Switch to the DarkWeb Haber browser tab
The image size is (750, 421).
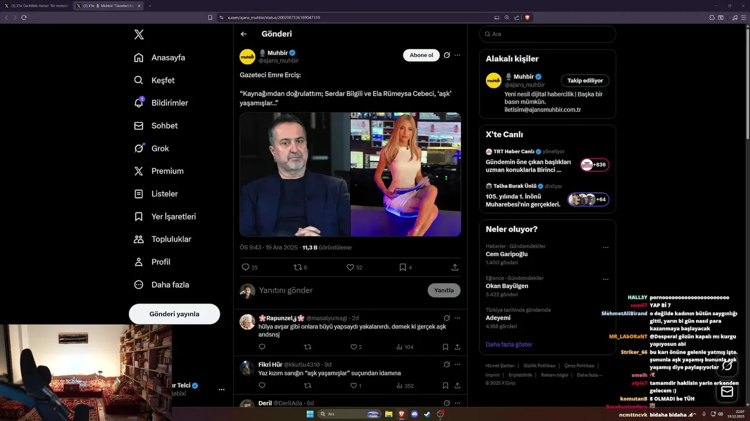coord(36,6)
